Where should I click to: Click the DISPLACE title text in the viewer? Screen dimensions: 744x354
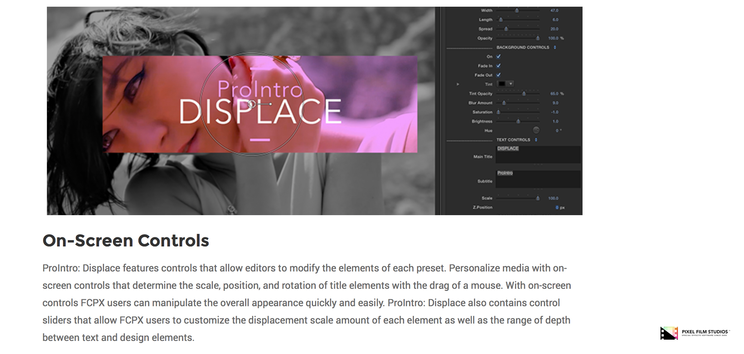click(x=260, y=111)
